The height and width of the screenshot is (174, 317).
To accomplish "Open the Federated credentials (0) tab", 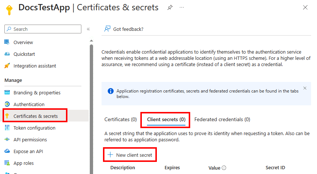I will 222,119.
